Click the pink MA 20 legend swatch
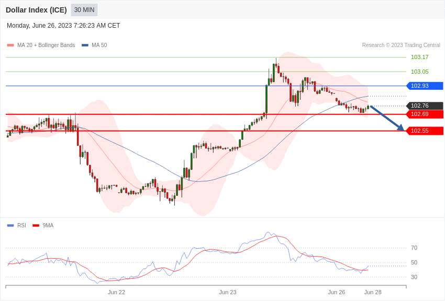The width and height of the screenshot is (445, 301). pos(10,45)
